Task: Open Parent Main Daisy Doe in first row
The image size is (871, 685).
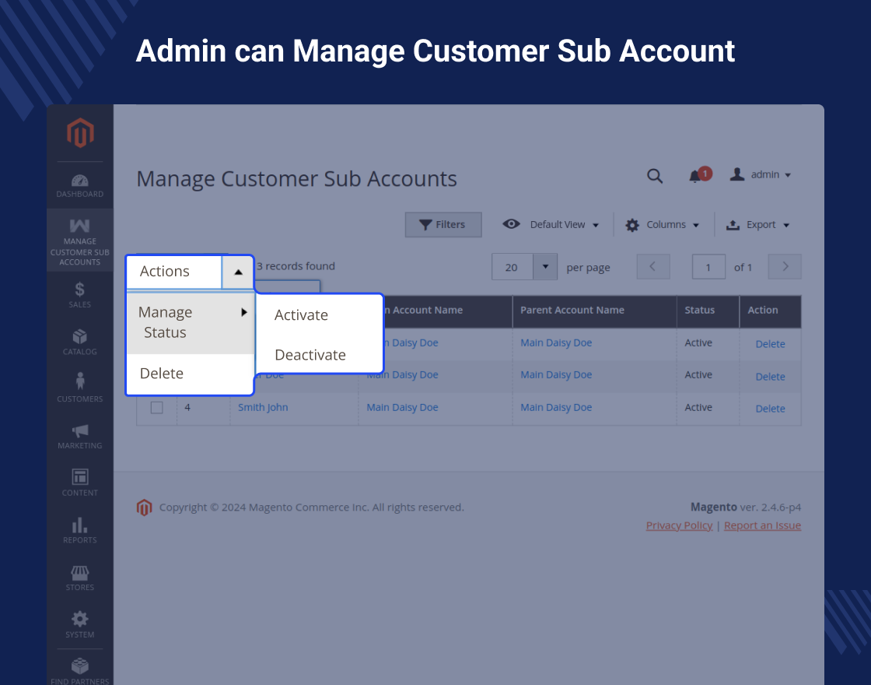Action: pos(556,343)
